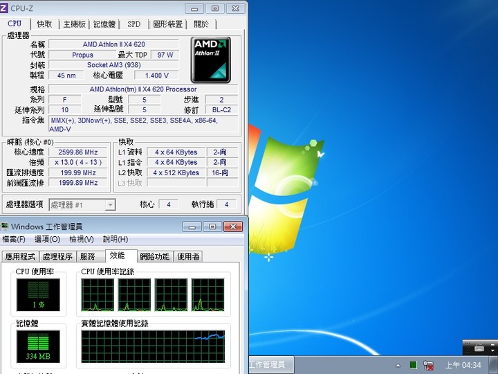
Task: Select the 效能 performance tab
Action: pos(121,256)
